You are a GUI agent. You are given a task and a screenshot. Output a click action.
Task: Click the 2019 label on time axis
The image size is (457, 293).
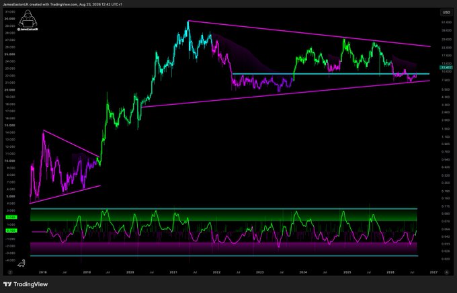click(x=87, y=272)
